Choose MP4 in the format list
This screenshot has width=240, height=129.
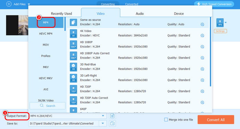click(x=46, y=23)
